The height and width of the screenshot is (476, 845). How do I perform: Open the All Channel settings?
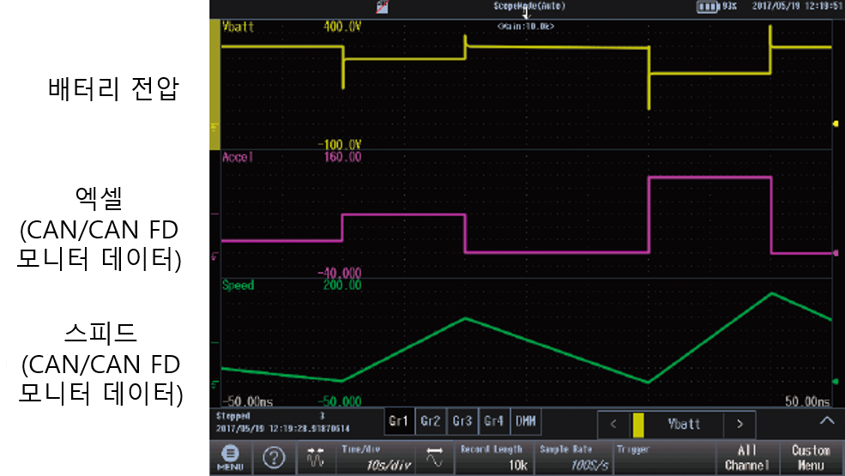(x=747, y=458)
